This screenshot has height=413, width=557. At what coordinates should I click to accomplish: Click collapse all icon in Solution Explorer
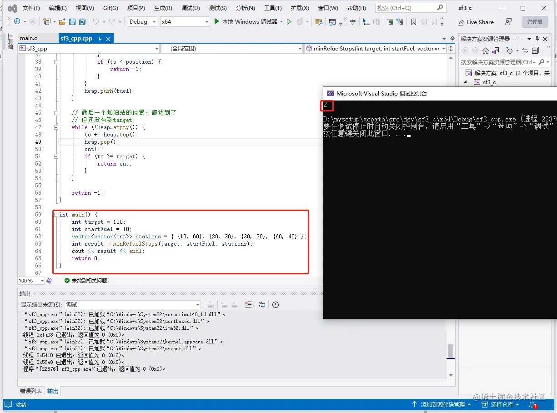pos(535,50)
